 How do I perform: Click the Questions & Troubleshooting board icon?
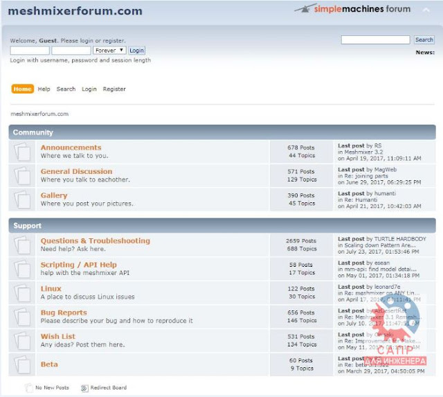click(22, 245)
